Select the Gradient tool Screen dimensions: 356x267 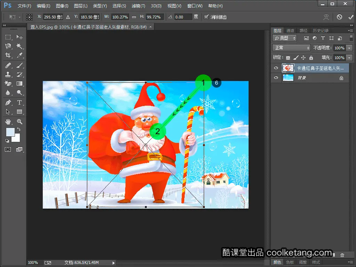(x=19, y=83)
